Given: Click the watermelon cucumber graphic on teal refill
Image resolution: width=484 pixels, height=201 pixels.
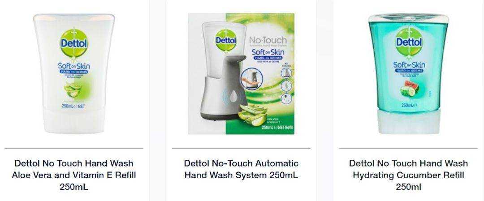Looking at the screenshot, I should click(x=409, y=89).
